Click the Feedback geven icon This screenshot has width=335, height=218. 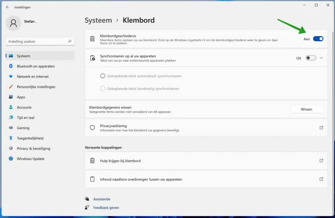coord(87,207)
